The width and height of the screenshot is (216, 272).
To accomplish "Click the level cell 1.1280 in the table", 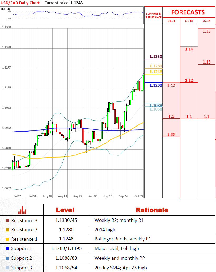I will pos(66,230).
